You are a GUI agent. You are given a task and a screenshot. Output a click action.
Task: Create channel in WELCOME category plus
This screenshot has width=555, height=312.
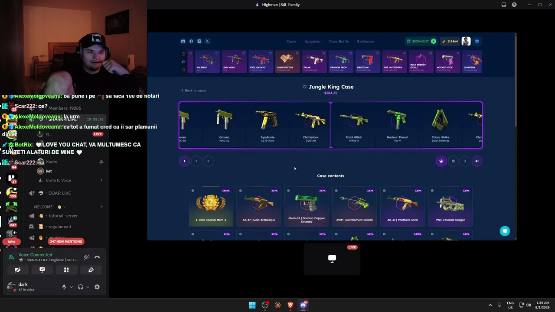pos(101,207)
